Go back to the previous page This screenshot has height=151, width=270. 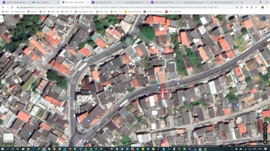coord(3,8)
